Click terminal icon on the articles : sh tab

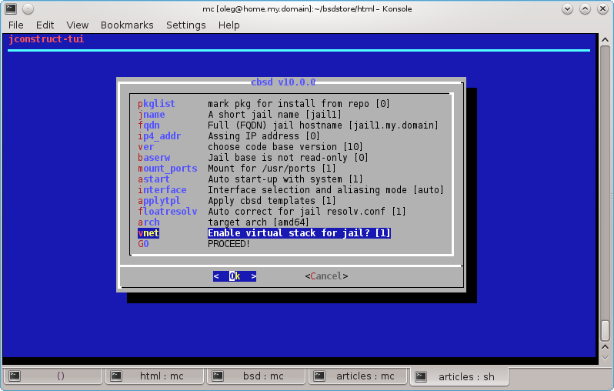(x=421, y=376)
